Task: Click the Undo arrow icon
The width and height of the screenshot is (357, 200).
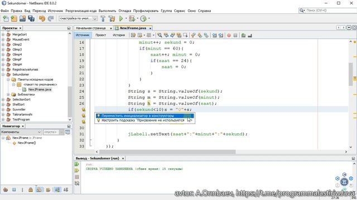Action: (42, 18)
